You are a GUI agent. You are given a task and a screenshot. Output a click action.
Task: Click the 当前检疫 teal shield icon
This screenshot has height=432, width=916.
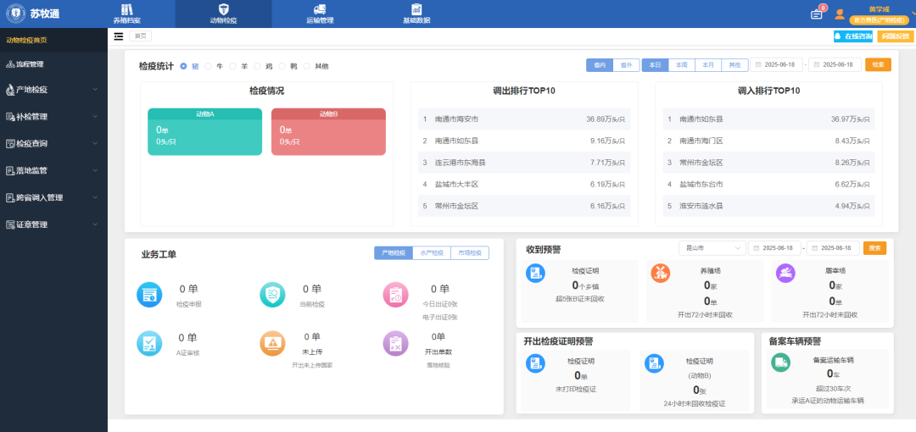click(272, 294)
